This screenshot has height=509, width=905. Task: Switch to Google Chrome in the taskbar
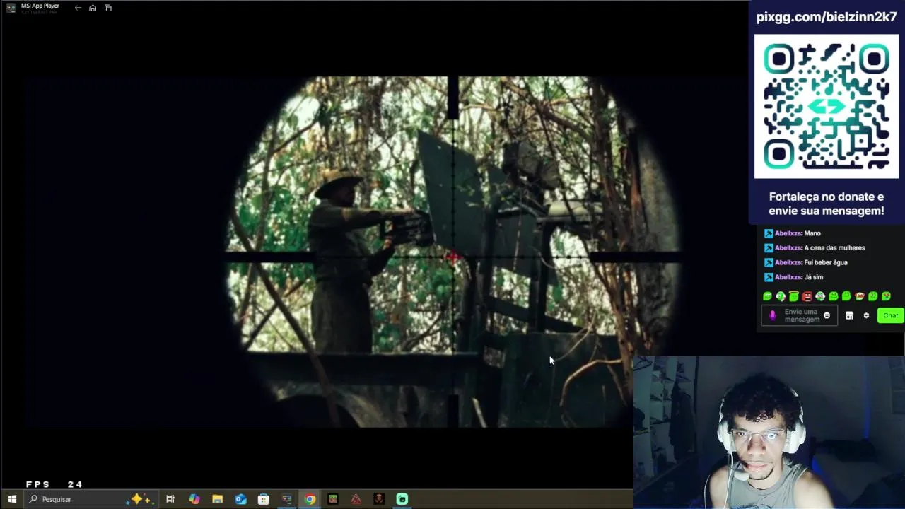click(310, 499)
